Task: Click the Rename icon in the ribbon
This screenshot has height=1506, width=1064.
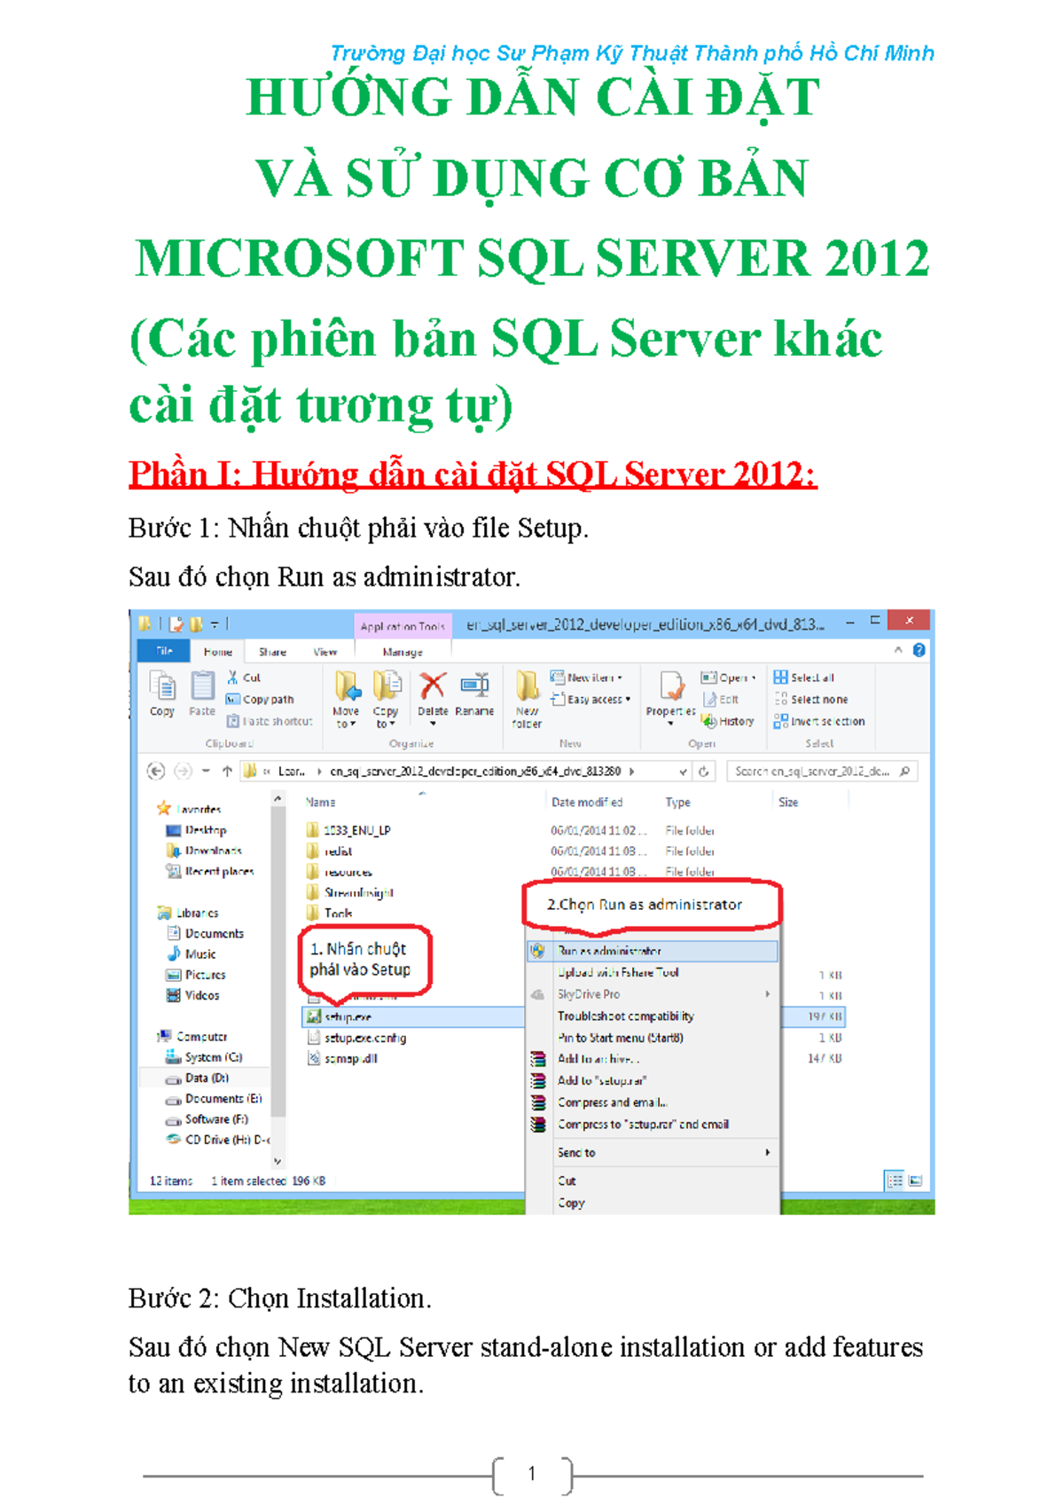Action: pyautogui.click(x=474, y=686)
